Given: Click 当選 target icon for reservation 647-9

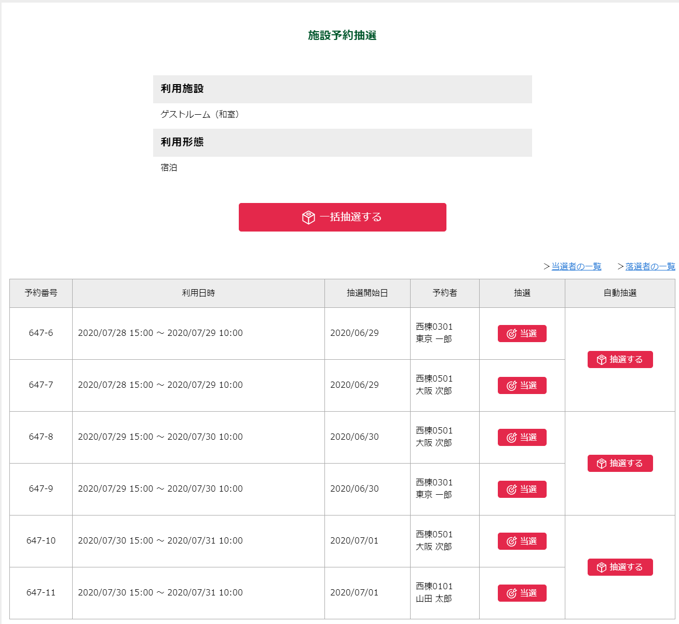Looking at the screenshot, I should (x=511, y=490).
